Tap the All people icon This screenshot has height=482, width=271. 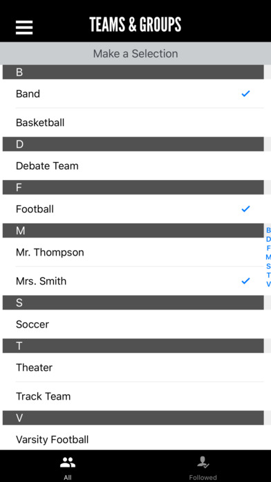point(68,462)
